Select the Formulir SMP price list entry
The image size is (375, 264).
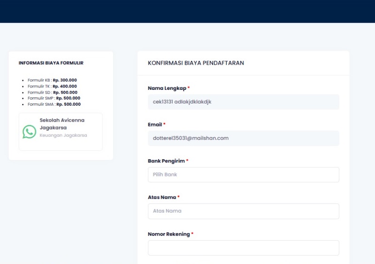54,98
